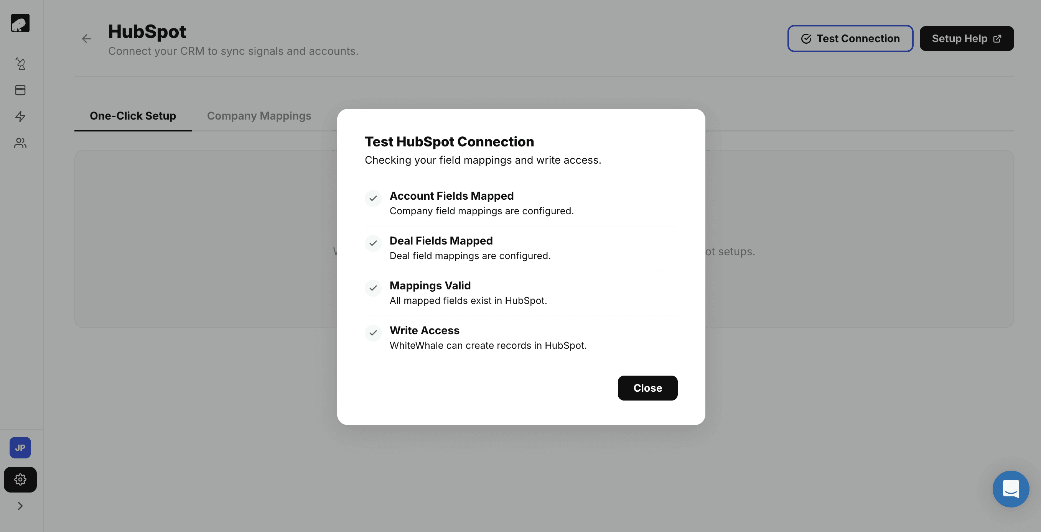The height and width of the screenshot is (532, 1041).
Task: Switch to the Company Mappings tab
Action: click(x=259, y=116)
